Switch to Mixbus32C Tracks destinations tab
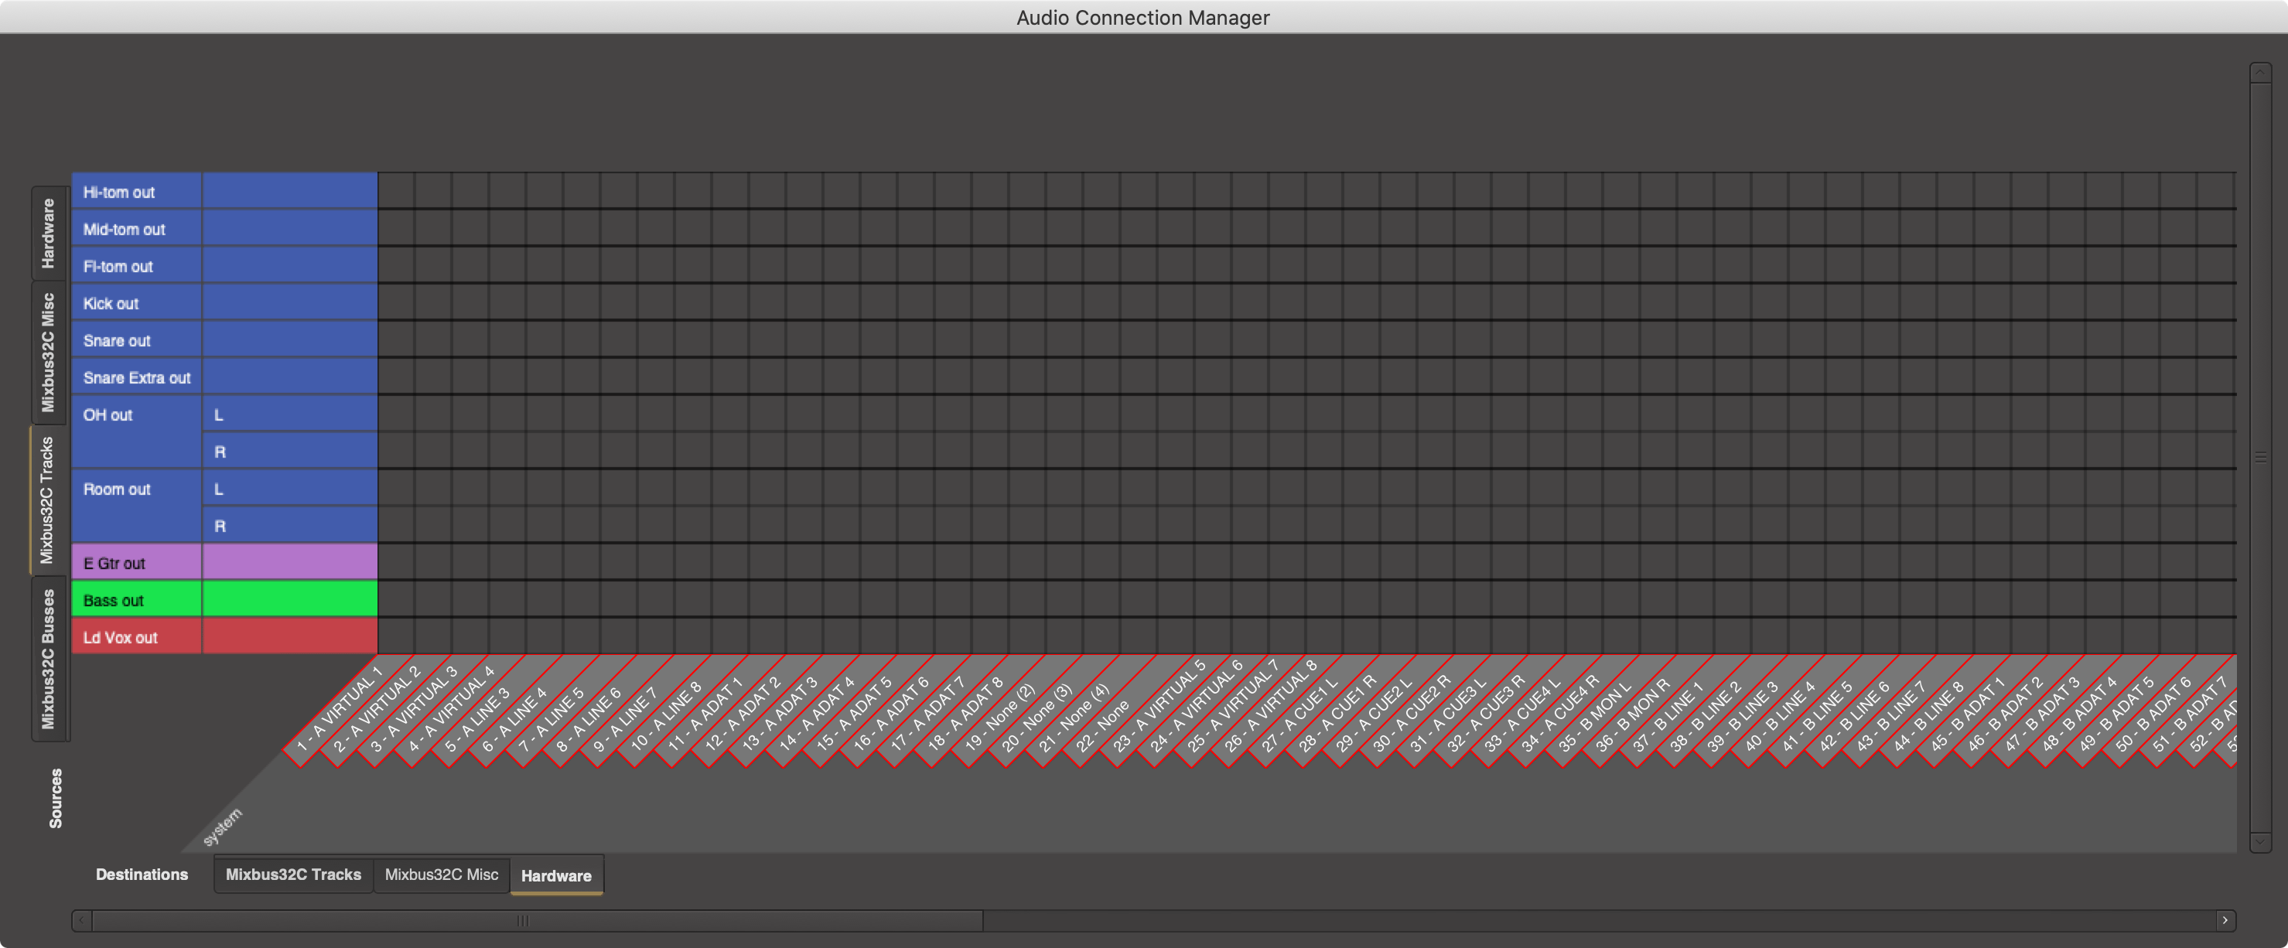This screenshot has height=948, width=2288. point(293,875)
